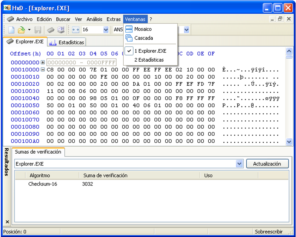The height and width of the screenshot is (237, 296).
Task: Collapse the 00010000 offset block
Action: click(43, 70)
